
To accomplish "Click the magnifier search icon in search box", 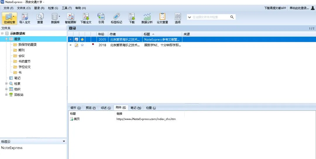I will pos(232,17).
